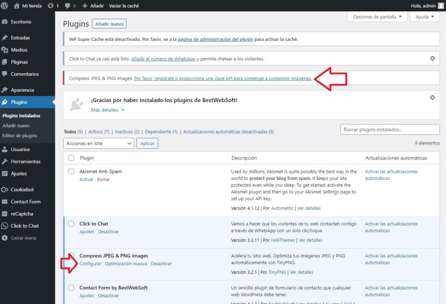Open Ajustes in the sidebar
This screenshot has height=304, width=446.
(19, 173)
